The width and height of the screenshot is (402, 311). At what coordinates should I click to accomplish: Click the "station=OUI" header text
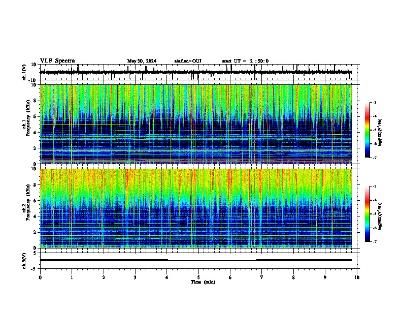pyautogui.click(x=188, y=61)
